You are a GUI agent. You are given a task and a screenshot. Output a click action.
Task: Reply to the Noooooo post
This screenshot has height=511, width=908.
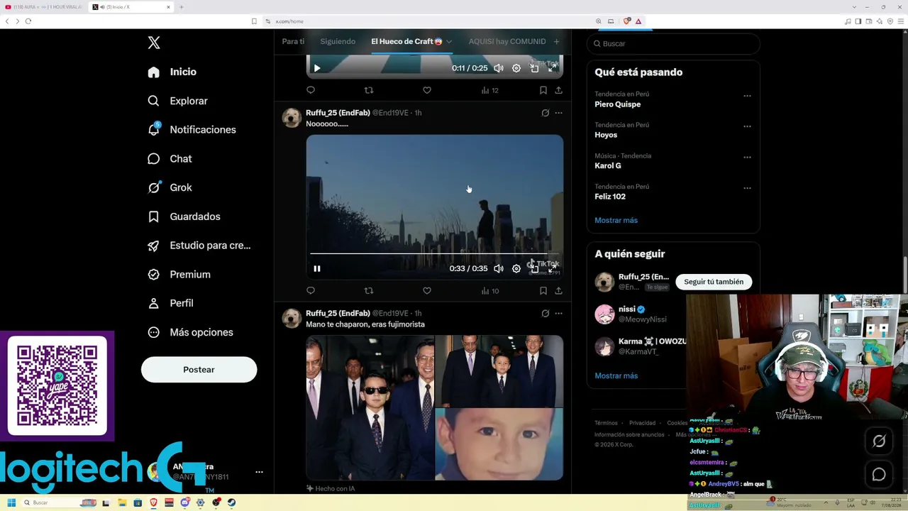coord(311,290)
